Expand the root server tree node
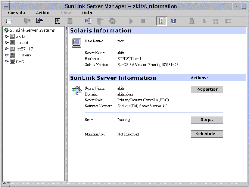Screen dimensions: 249x187 6,61
